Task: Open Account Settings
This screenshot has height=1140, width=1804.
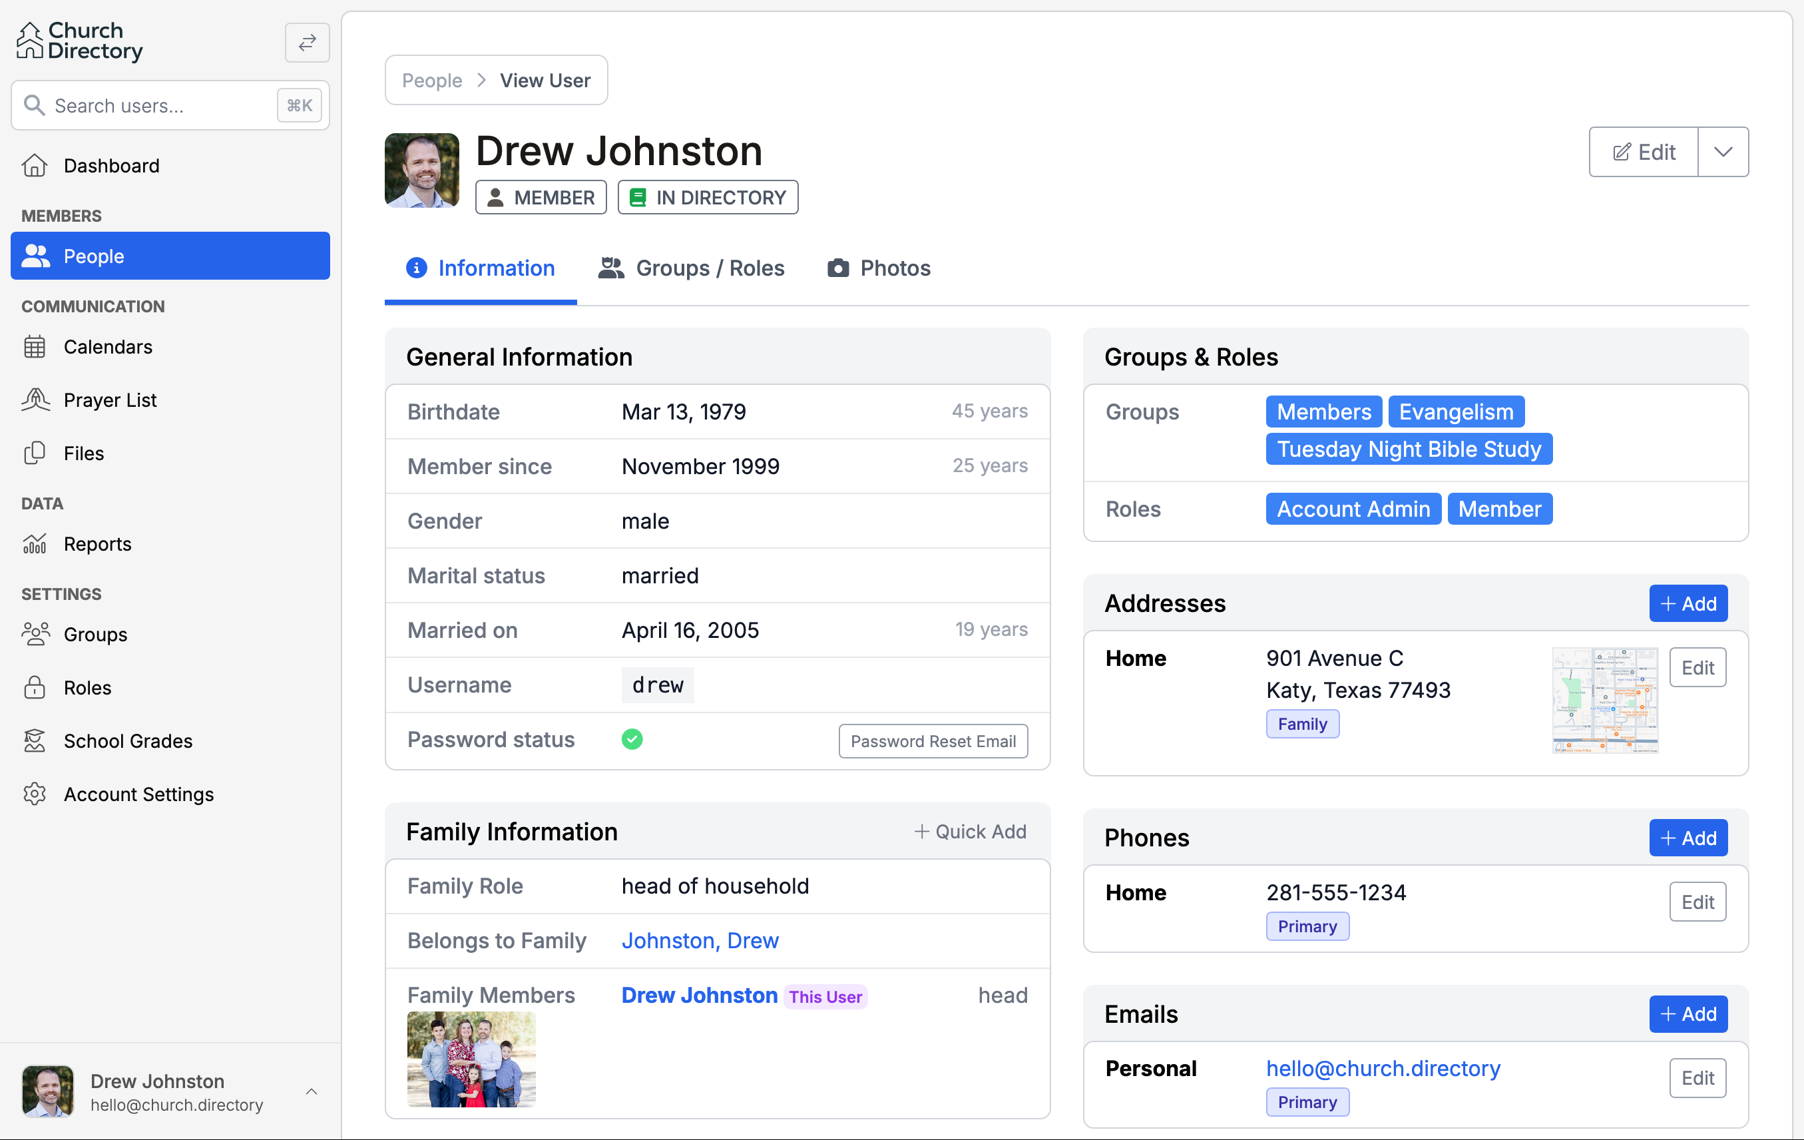Action: [x=138, y=794]
